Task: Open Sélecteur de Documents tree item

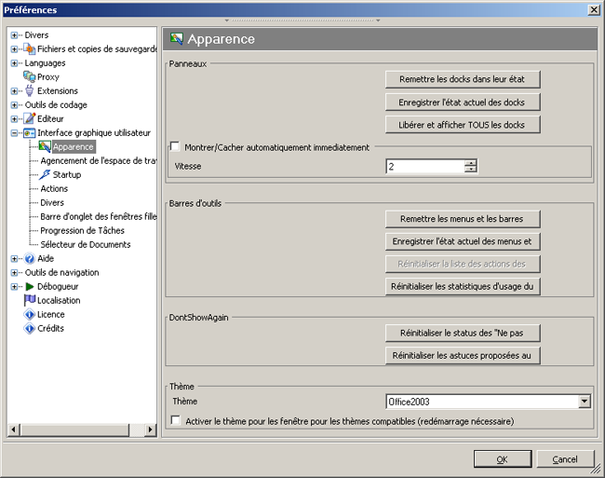Action: click(x=86, y=244)
